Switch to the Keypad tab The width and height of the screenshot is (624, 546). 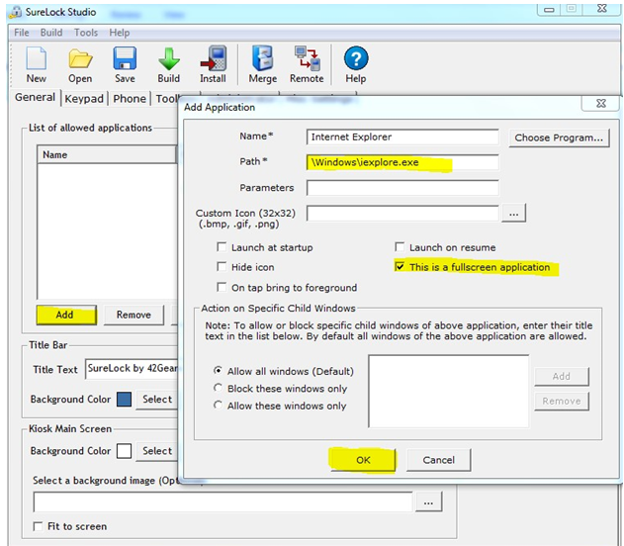click(84, 99)
